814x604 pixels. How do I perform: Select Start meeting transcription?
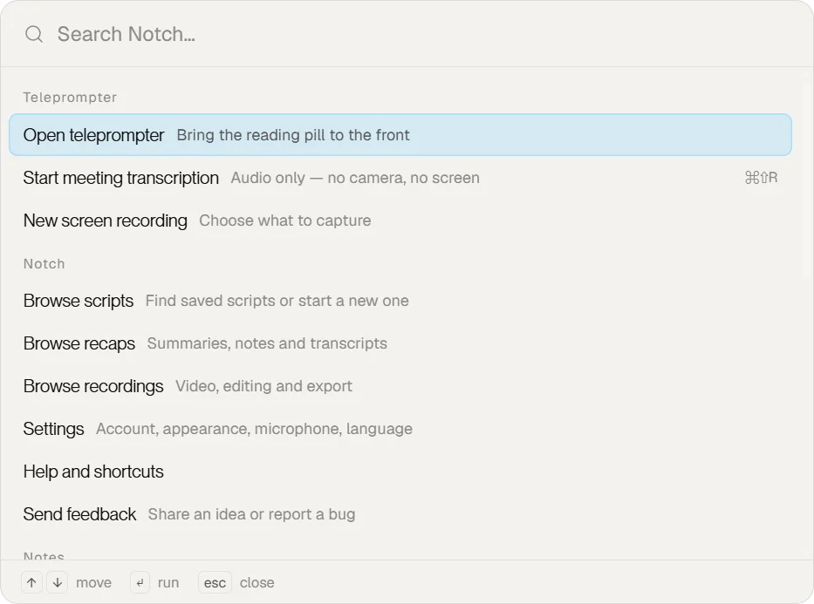(x=400, y=178)
